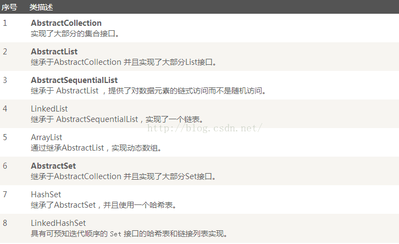Click the AbstractCollection class name
The image size is (399, 244).
[x=66, y=23]
